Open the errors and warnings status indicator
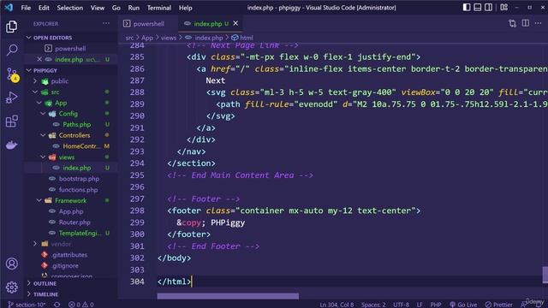 81,305
